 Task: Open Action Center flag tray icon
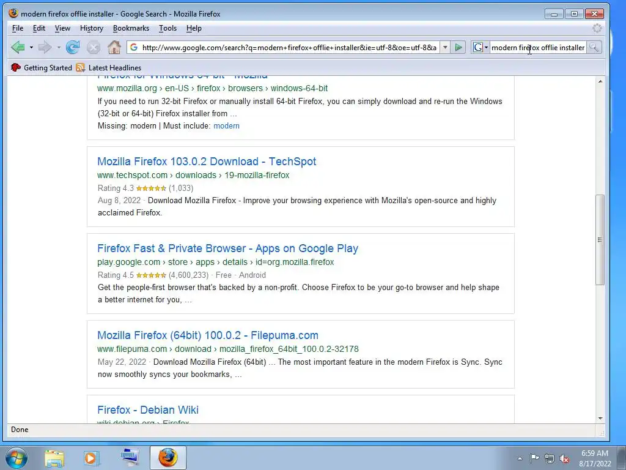point(534,458)
